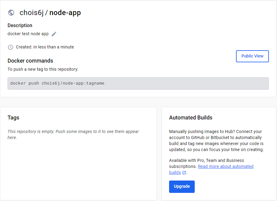Select the Tags section heading

pos(14,118)
